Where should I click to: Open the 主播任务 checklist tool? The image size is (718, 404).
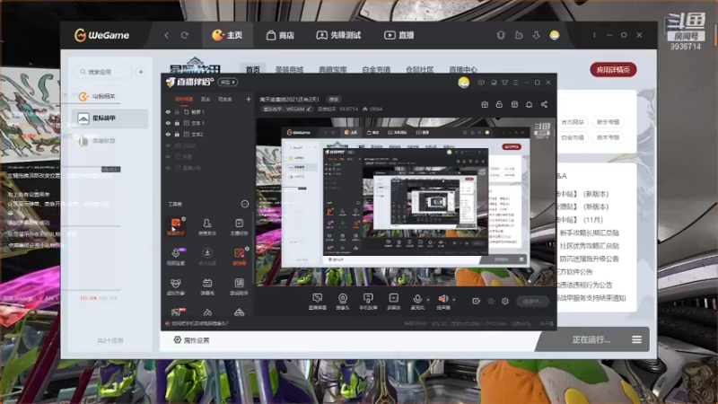click(x=239, y=227)
